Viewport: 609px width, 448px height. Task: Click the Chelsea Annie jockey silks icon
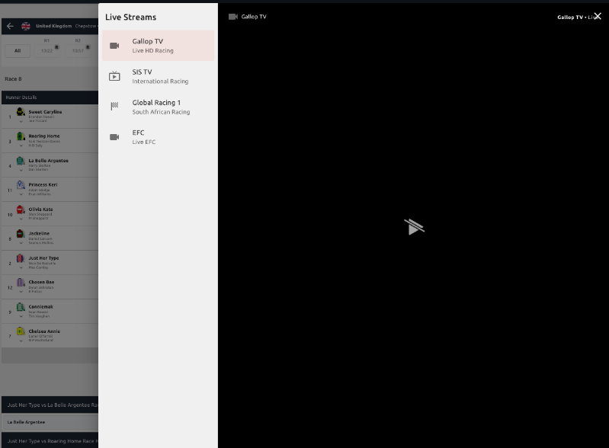[21, 331]
